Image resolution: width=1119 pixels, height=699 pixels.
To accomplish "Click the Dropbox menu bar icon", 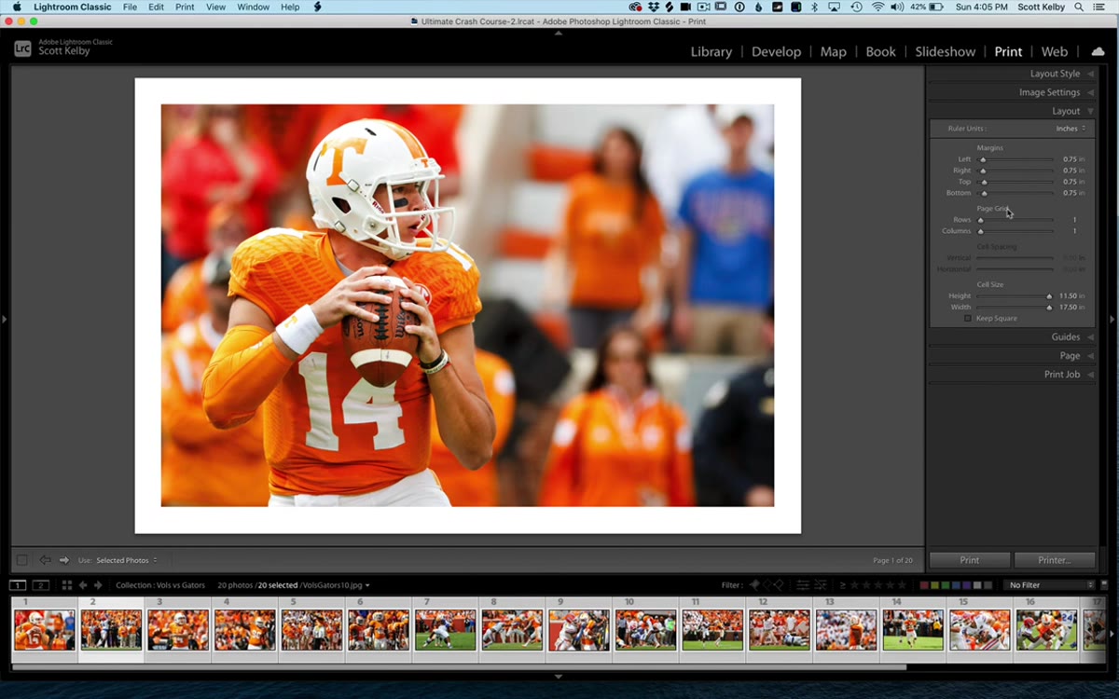I will tap(654, 7).
